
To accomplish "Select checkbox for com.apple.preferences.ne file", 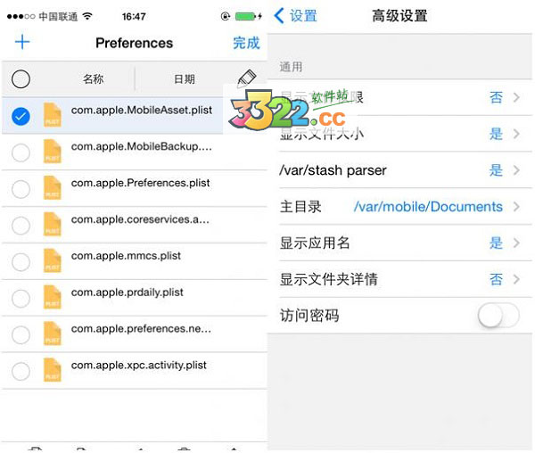I will coord(21,335).
